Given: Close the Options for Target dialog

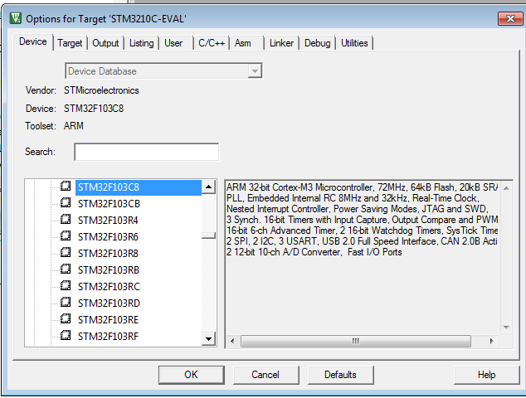Looking at the screenshot, I should tap(510, 18).
